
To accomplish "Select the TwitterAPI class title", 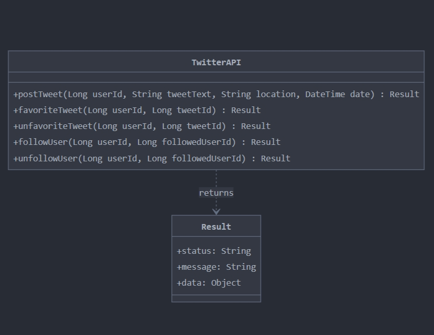I will 216,62.
